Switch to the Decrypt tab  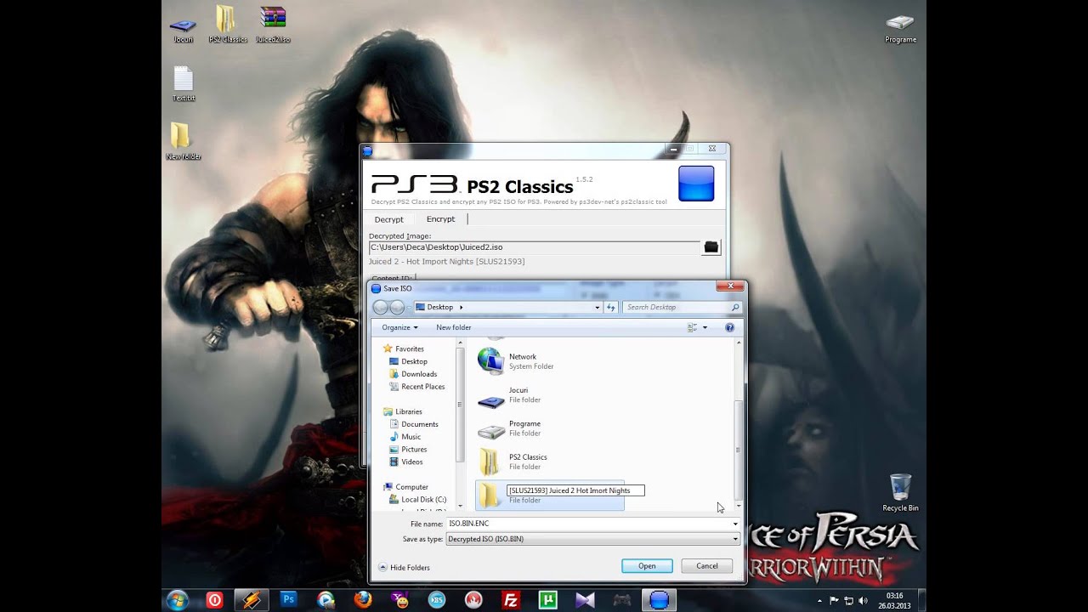(x=389, y=219)
